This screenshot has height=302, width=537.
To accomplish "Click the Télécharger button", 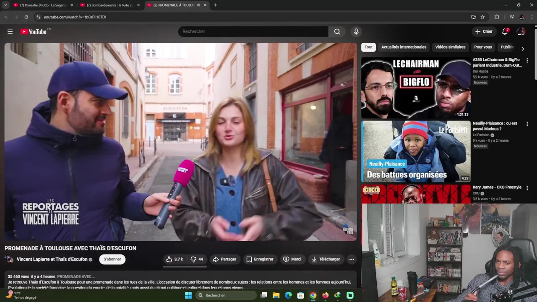I will click(326, 259).
